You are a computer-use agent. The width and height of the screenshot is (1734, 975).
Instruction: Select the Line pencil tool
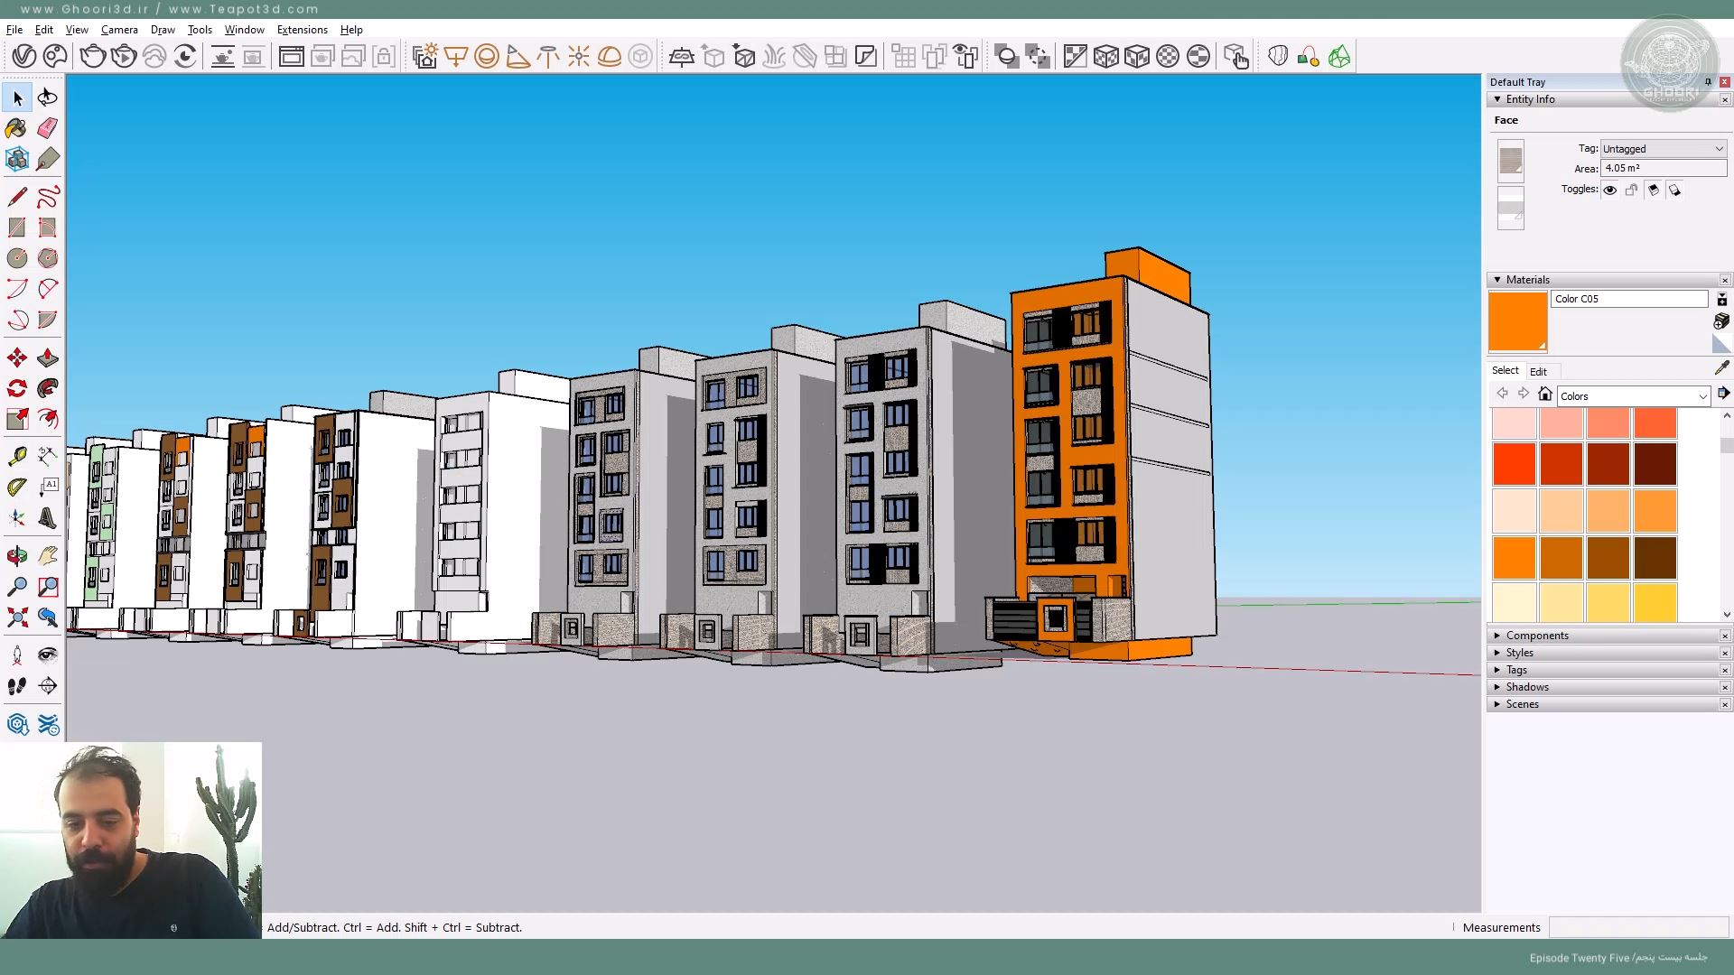click(x=16, y=197)
